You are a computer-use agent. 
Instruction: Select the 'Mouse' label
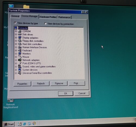pos(26,57)
